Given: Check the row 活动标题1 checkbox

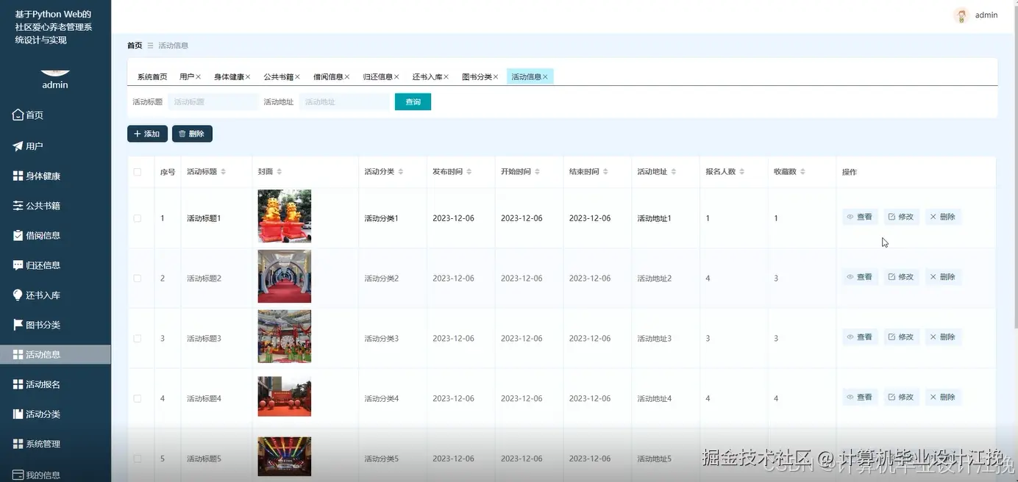Looking at the screenshot, I should click(x=138, y=218).
